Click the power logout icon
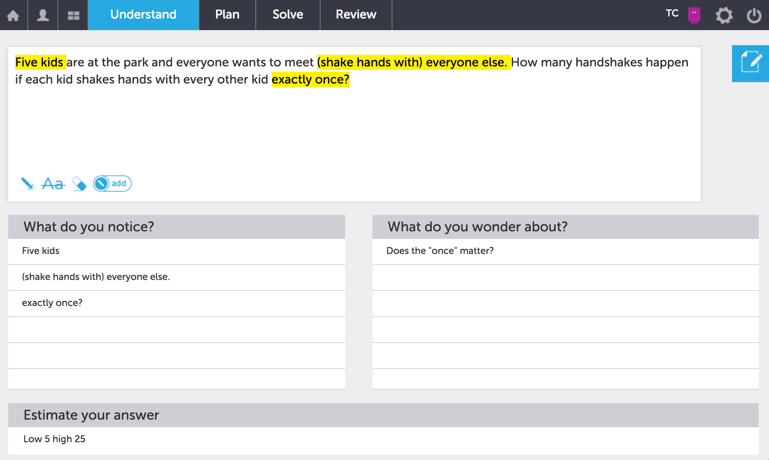 pyautogui.click(x=754, y=15)
